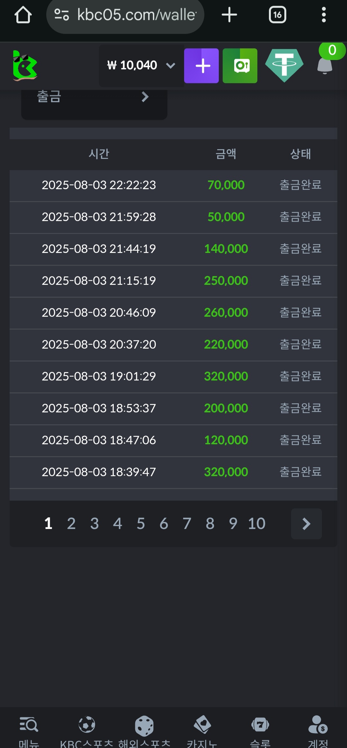Open the green safe vault icon
The width and height of the screenshot is (347, 748).
pos(240,66)
